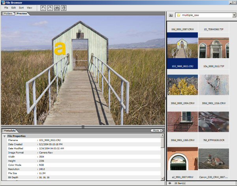Click the Height value 2336
Viewport: 237px width, 186px height.
[41, 161]
